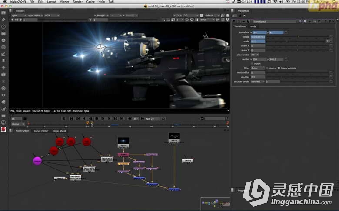Toggle scale split to two values button
The width and height of the screenshot is (339, 211).
point(327,42)
